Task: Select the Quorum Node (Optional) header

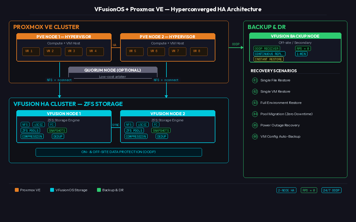Action: (x=113, y=70)
